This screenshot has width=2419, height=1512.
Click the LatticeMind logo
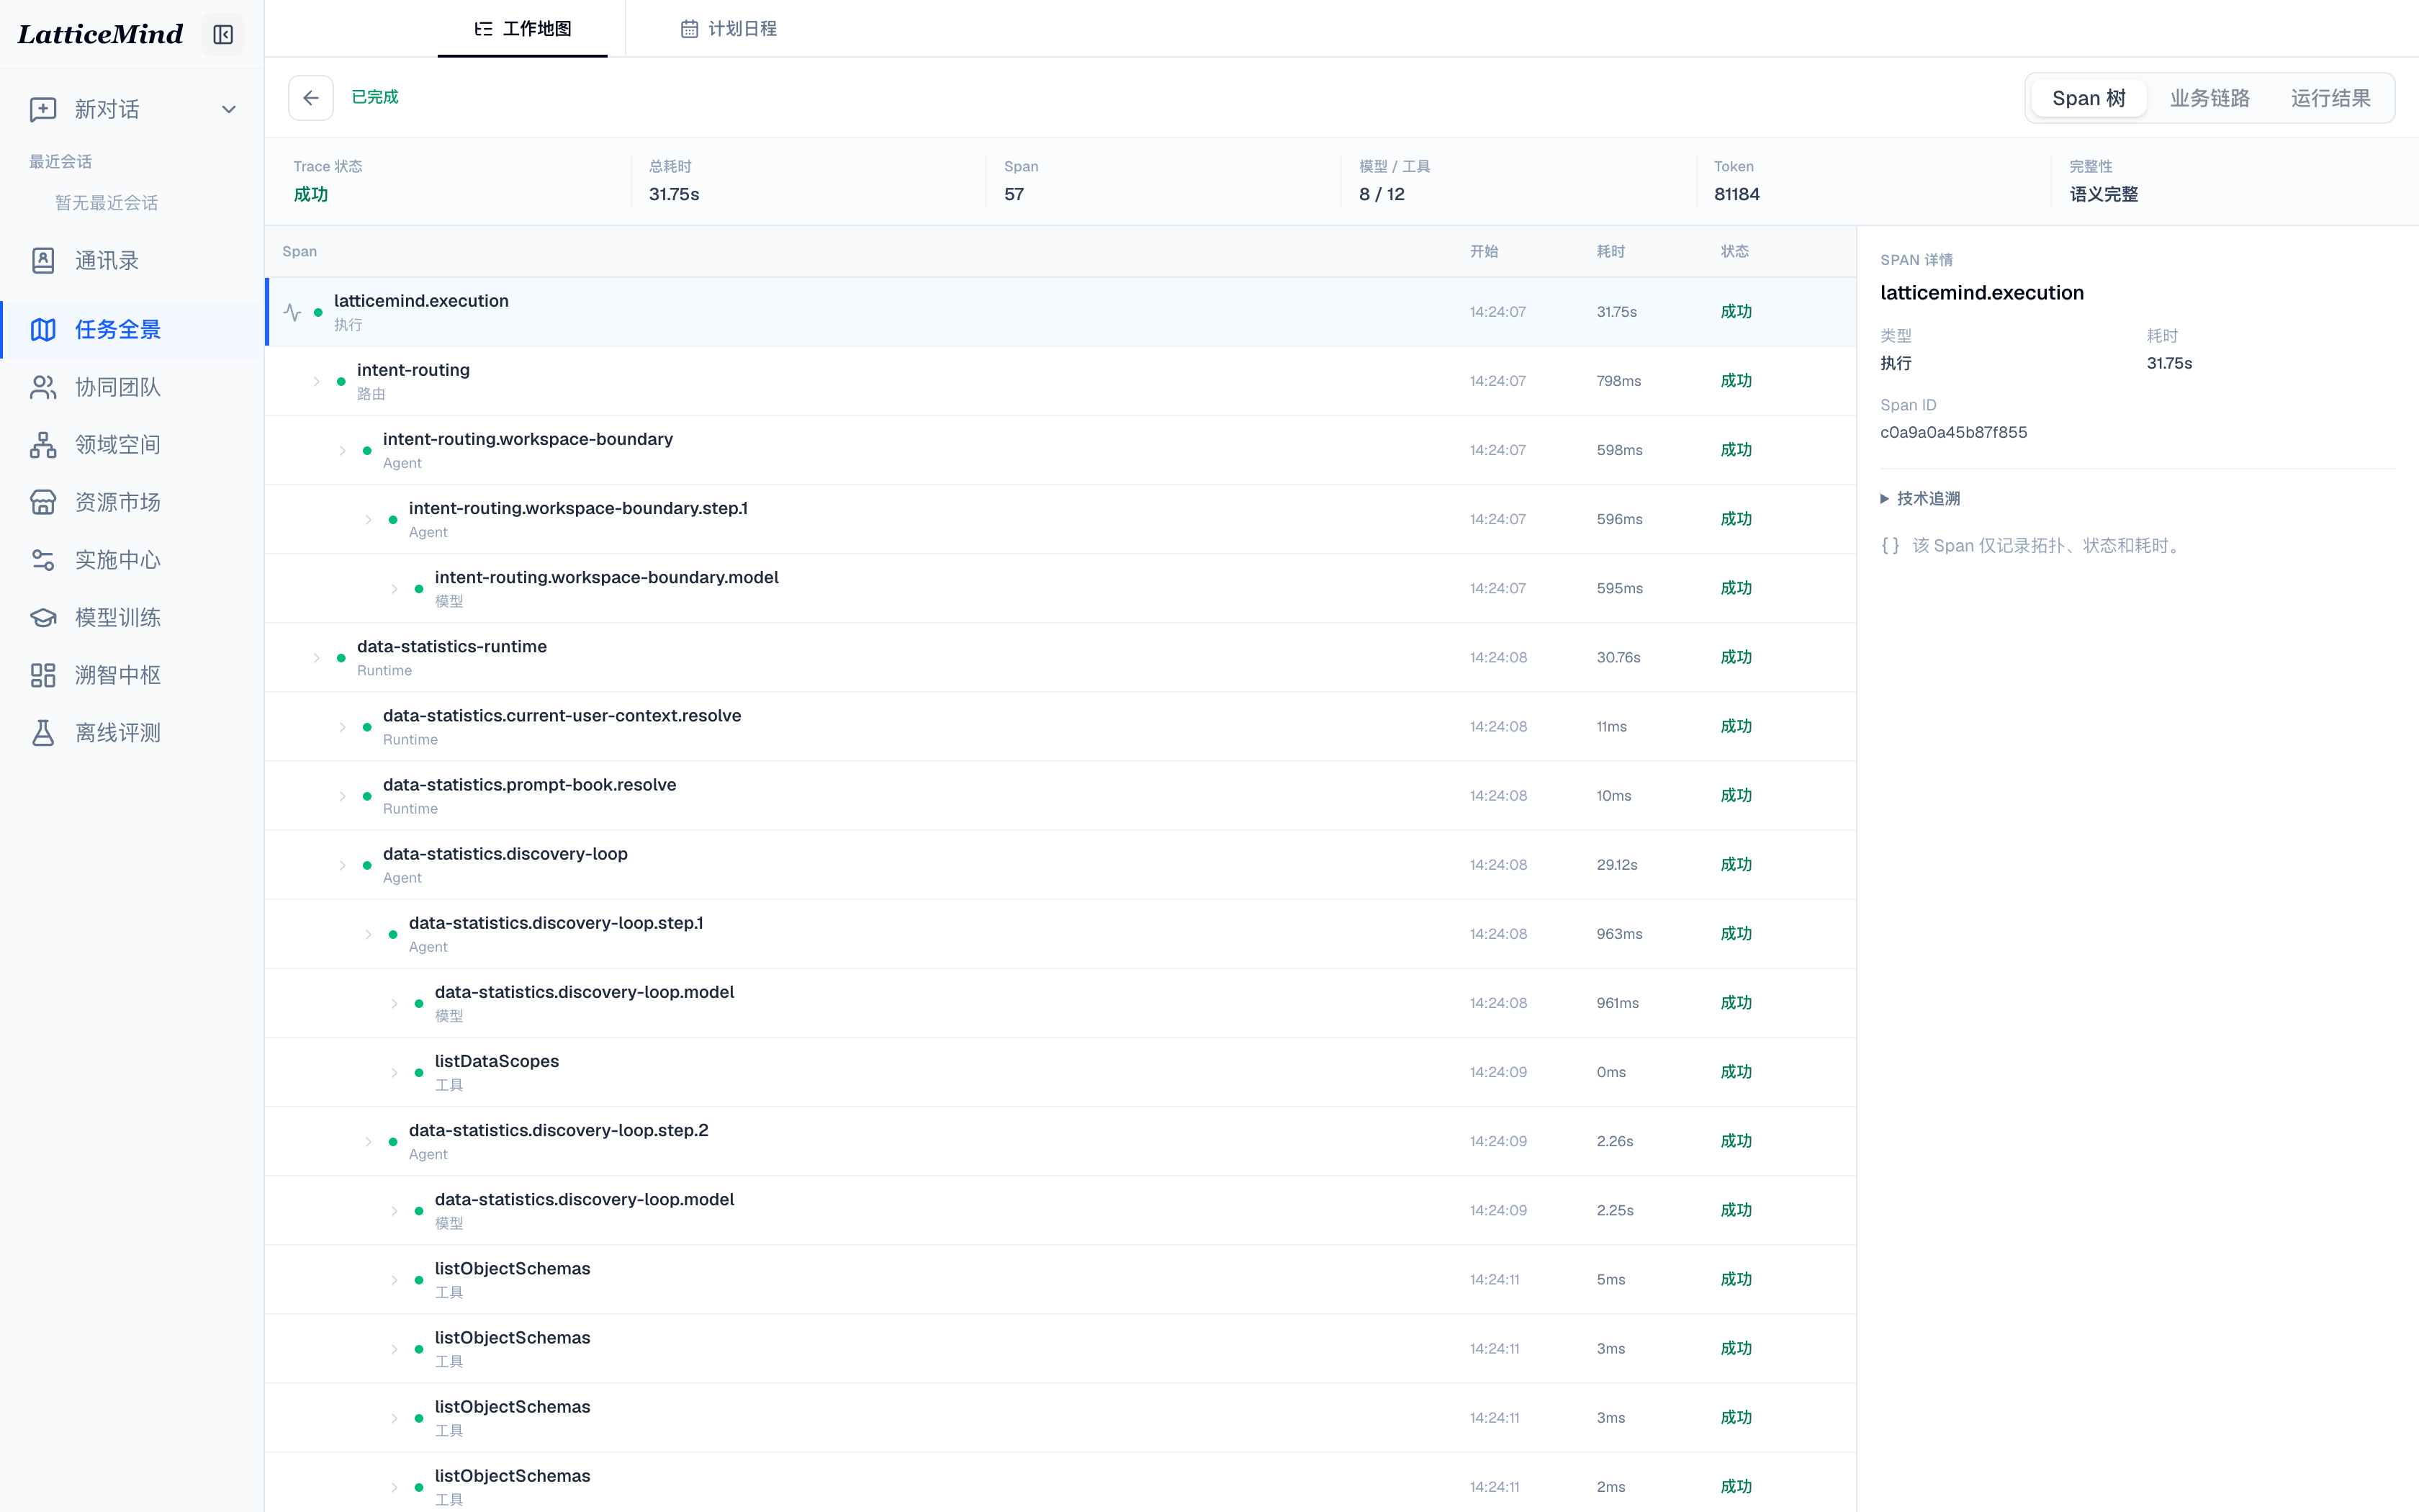coord(100,35)
